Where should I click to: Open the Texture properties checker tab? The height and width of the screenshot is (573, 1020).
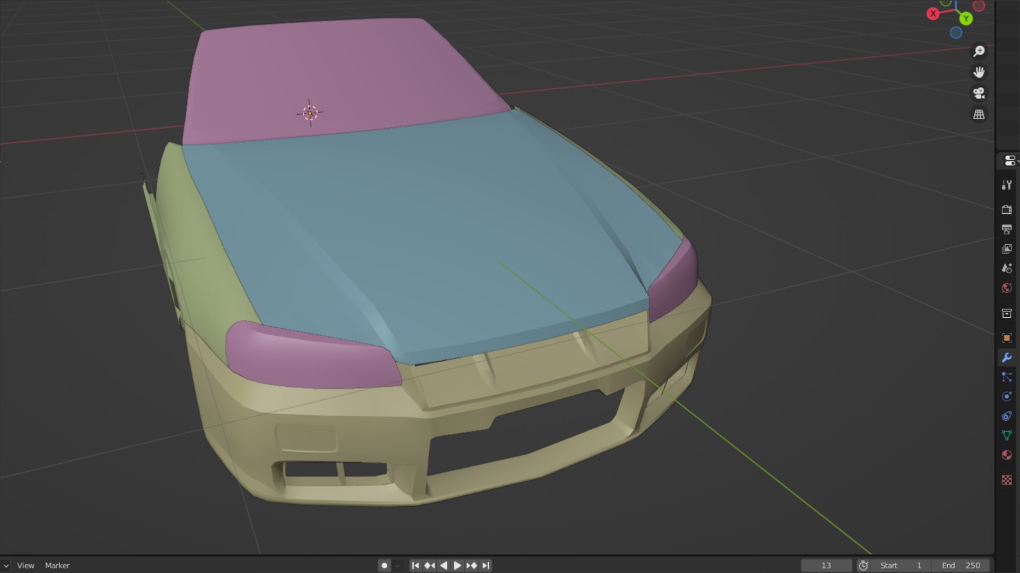pyautogui.click(x=1006, y=480)
